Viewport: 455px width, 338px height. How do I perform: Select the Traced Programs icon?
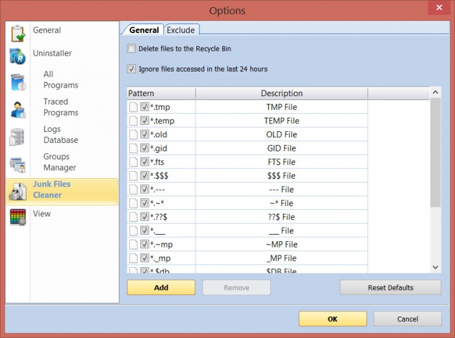pyautogui.click(x=18, y=109)
